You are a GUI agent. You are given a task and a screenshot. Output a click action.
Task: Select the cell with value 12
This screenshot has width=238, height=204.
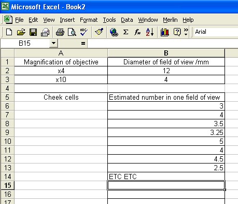(166, 71)
